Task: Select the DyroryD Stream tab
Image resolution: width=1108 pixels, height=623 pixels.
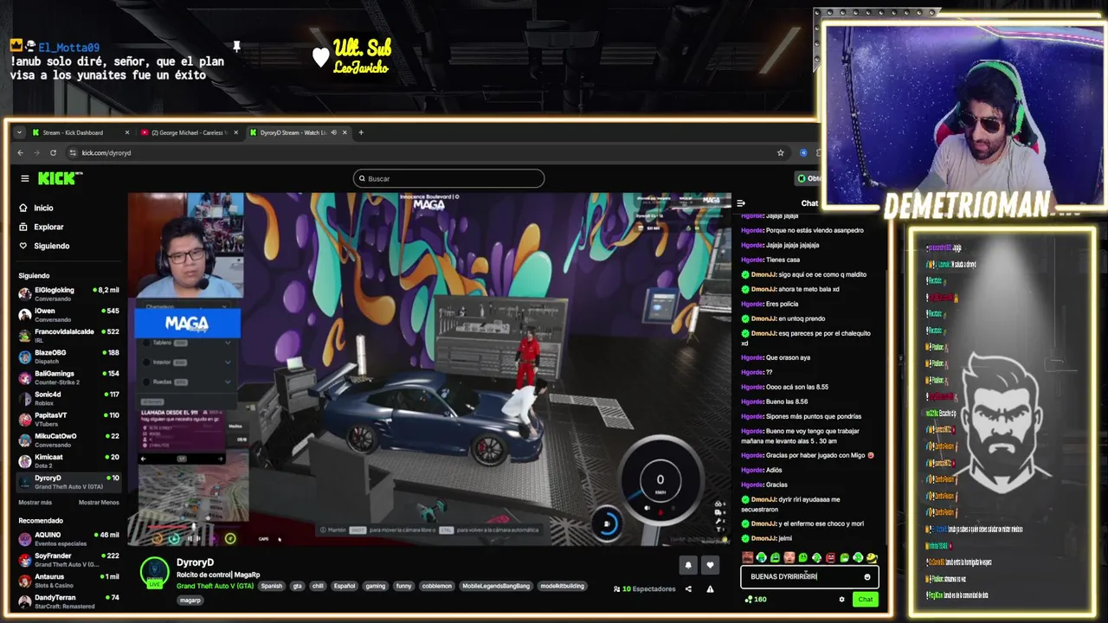Action: point(293,132)
